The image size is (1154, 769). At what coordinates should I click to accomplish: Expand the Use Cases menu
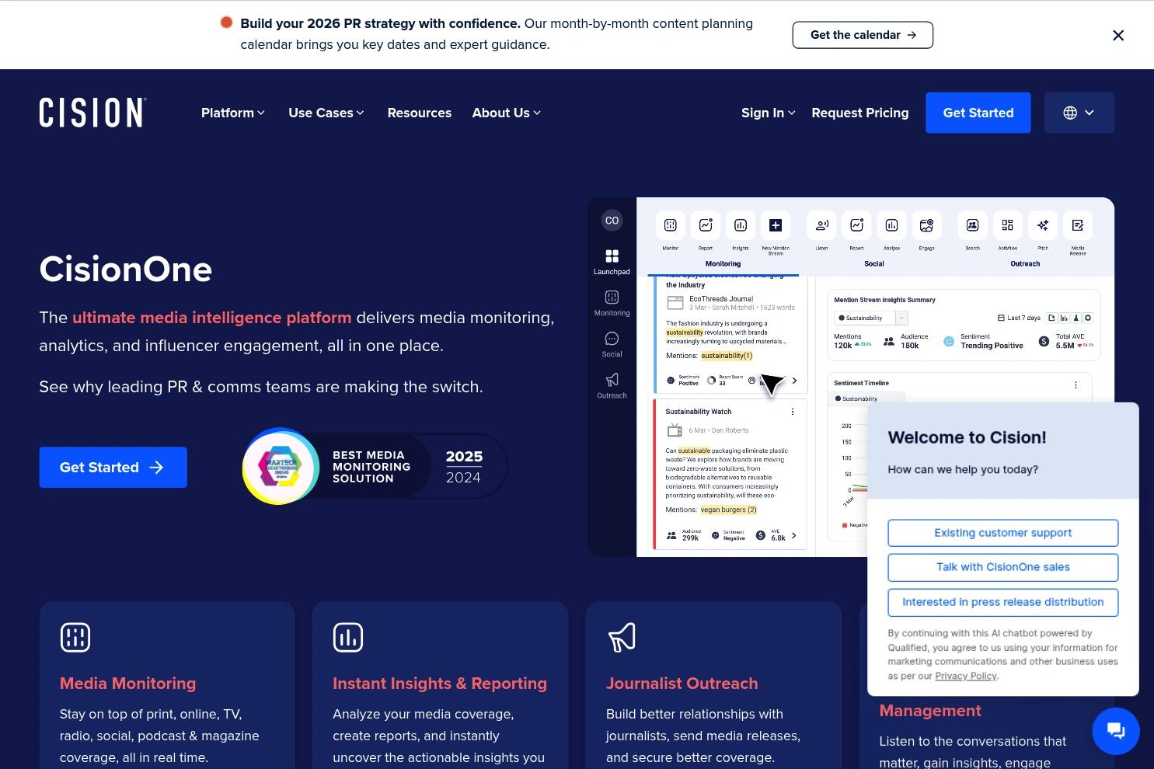(326, 113)
